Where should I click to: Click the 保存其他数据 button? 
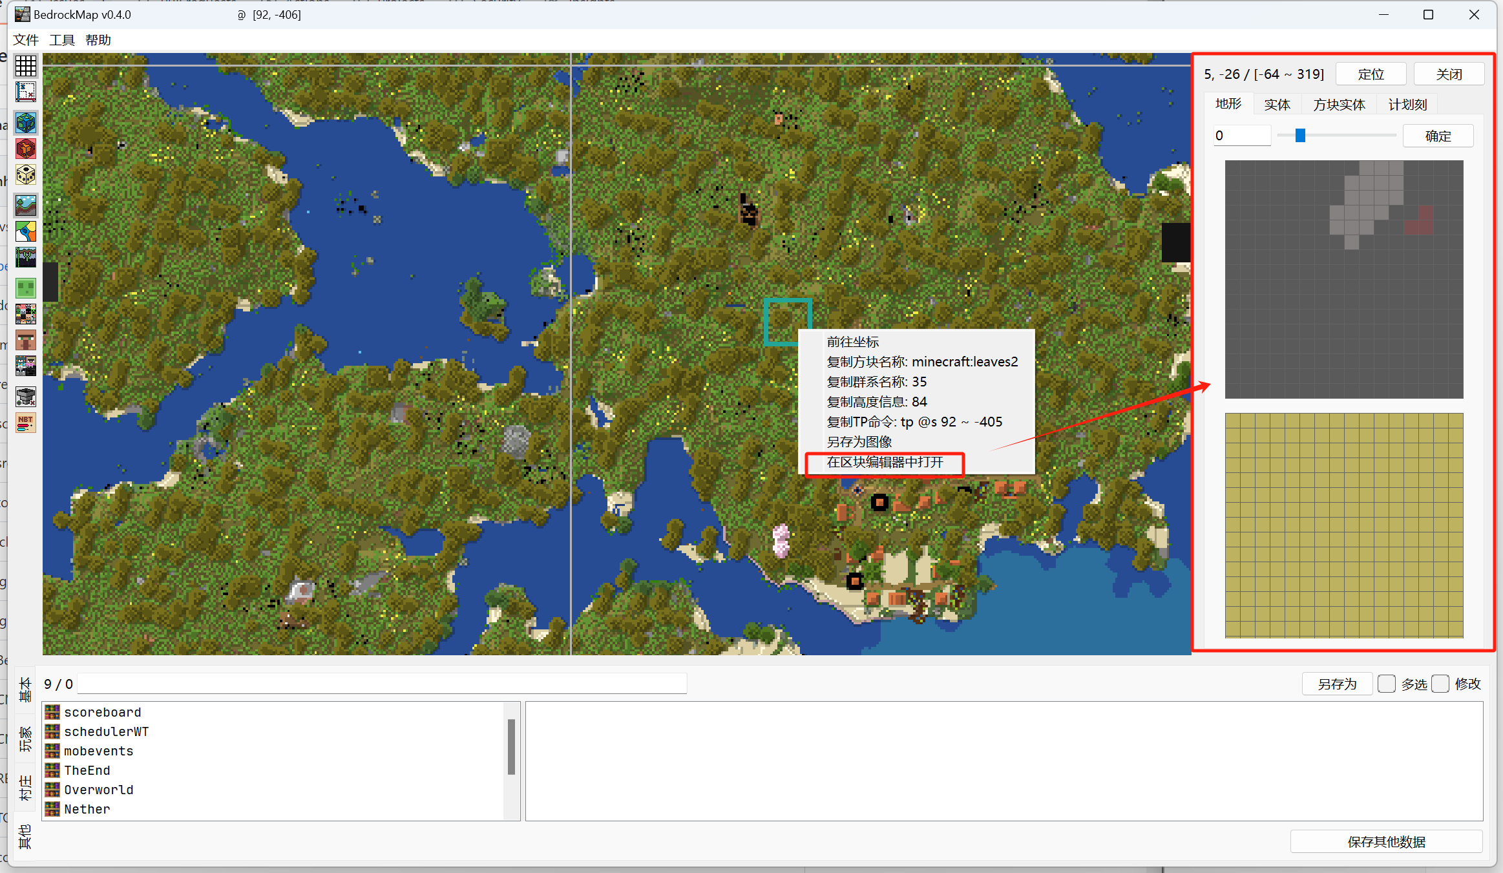1387,842
